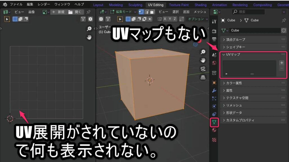Open the Scene properties tab
289x162 pixels.
pyautogui.click(x=214, y=55)
